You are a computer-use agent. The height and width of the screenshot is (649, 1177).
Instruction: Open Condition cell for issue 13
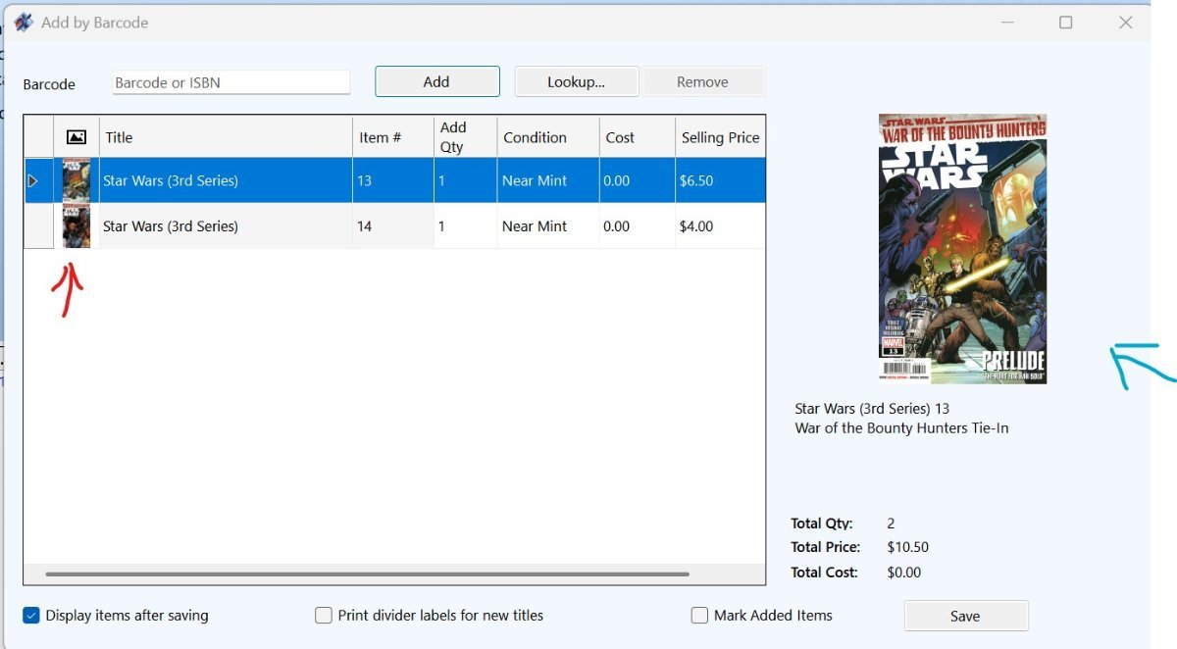pos(547,180)
